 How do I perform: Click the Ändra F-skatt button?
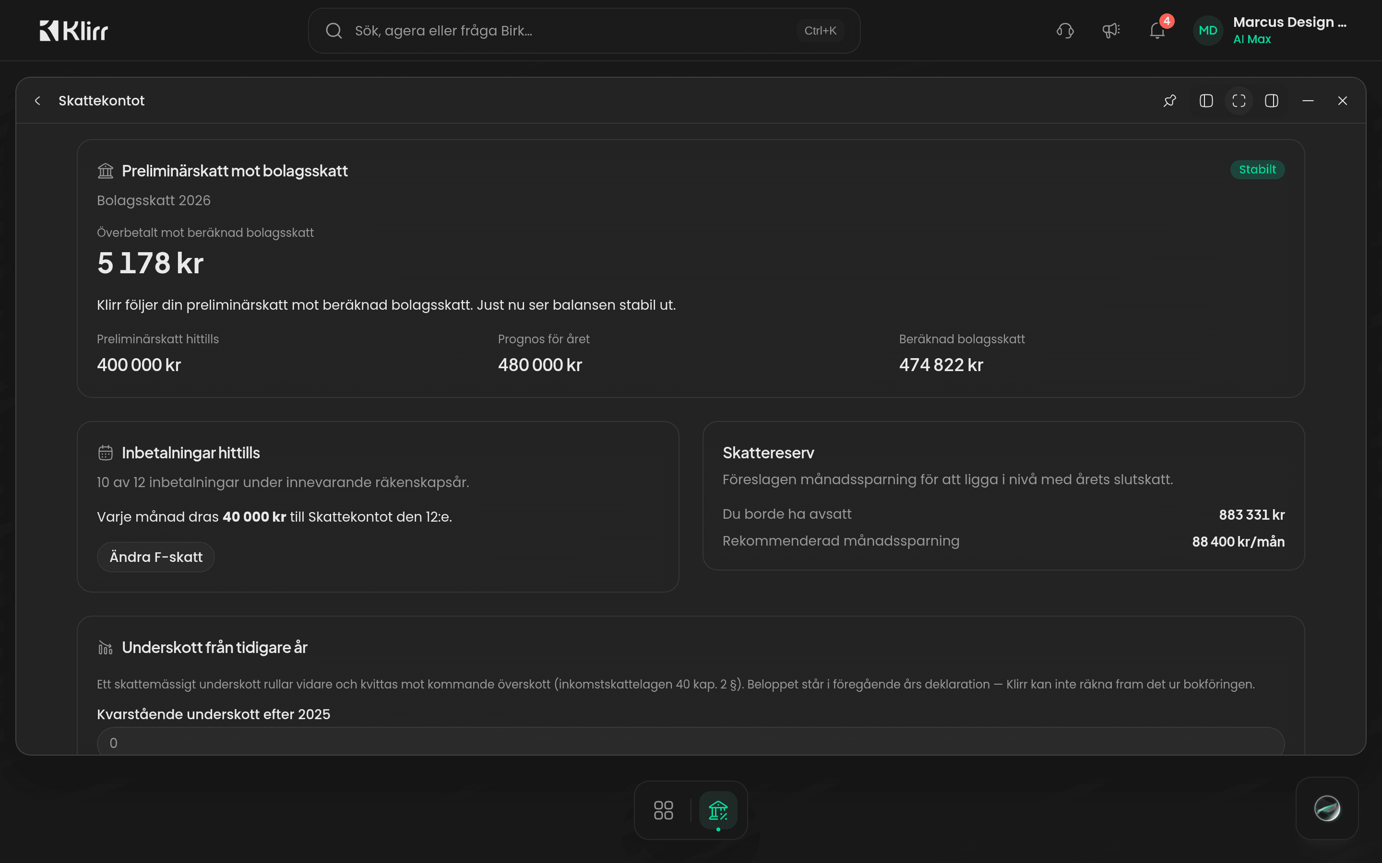tap(156, 557)
